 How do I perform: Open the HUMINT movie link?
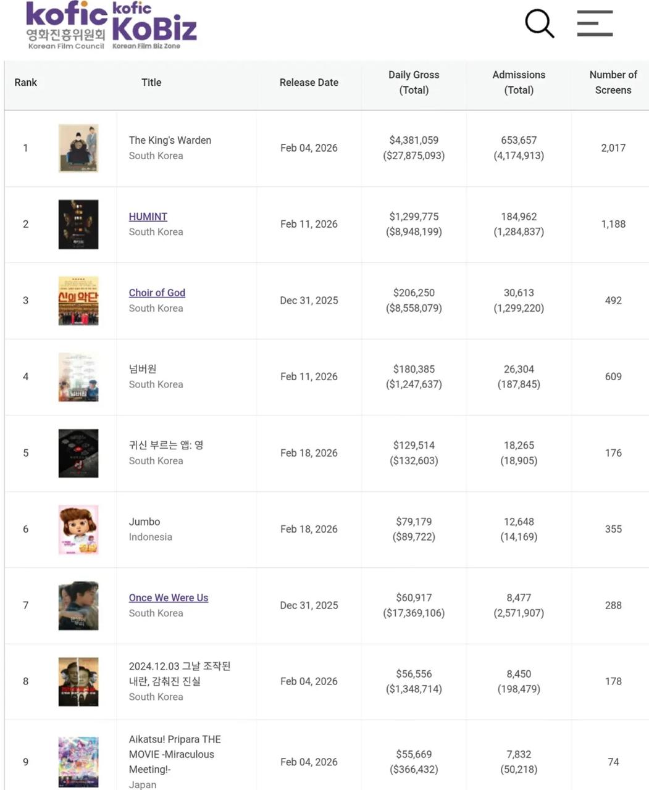click(x=148, y=217)
